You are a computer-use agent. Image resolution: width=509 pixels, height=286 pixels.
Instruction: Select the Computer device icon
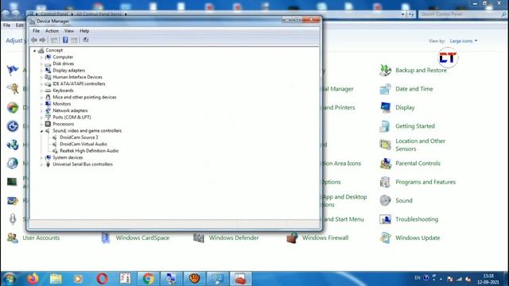(x=48, y=57)
